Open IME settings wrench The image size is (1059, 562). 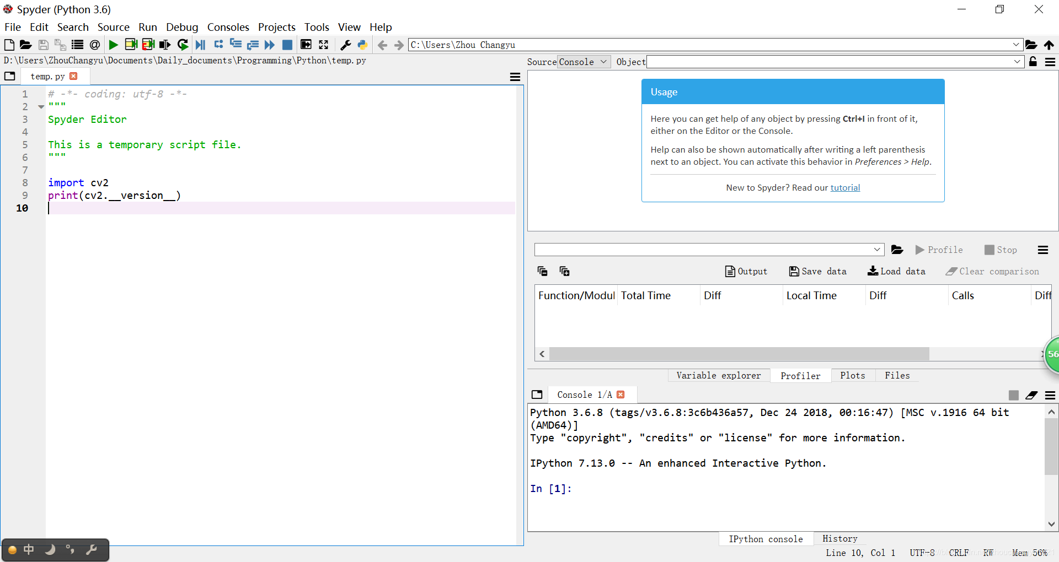(92, 549)
